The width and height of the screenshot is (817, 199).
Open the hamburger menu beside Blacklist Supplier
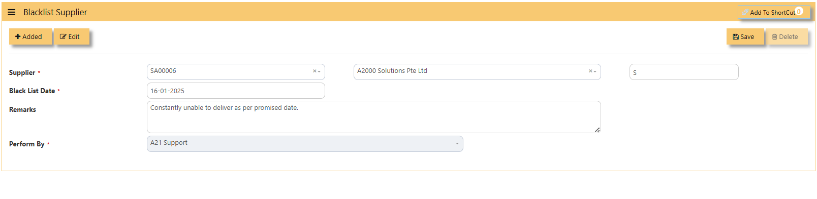click(12, 12)
